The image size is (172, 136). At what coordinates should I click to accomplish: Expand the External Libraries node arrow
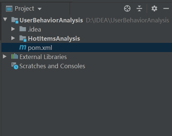[5, 56]
